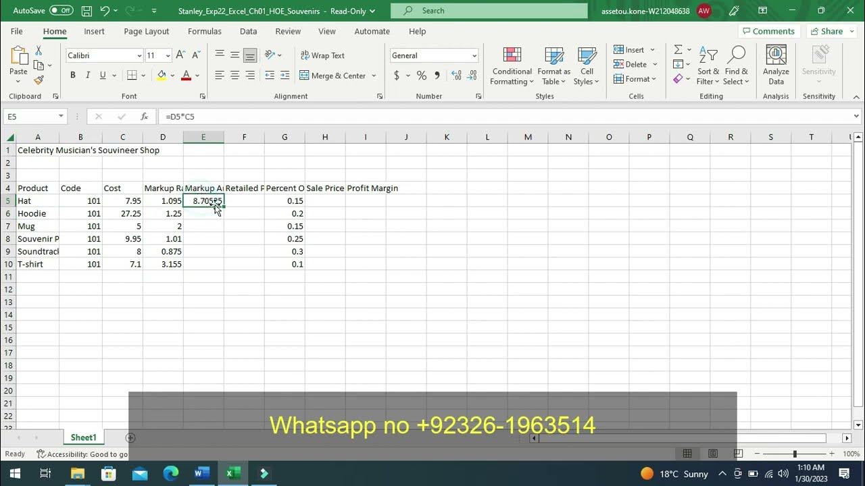Click the New Sheet plus icon
Viewport: 865px width, 486px height.
(x=130, y=437)
